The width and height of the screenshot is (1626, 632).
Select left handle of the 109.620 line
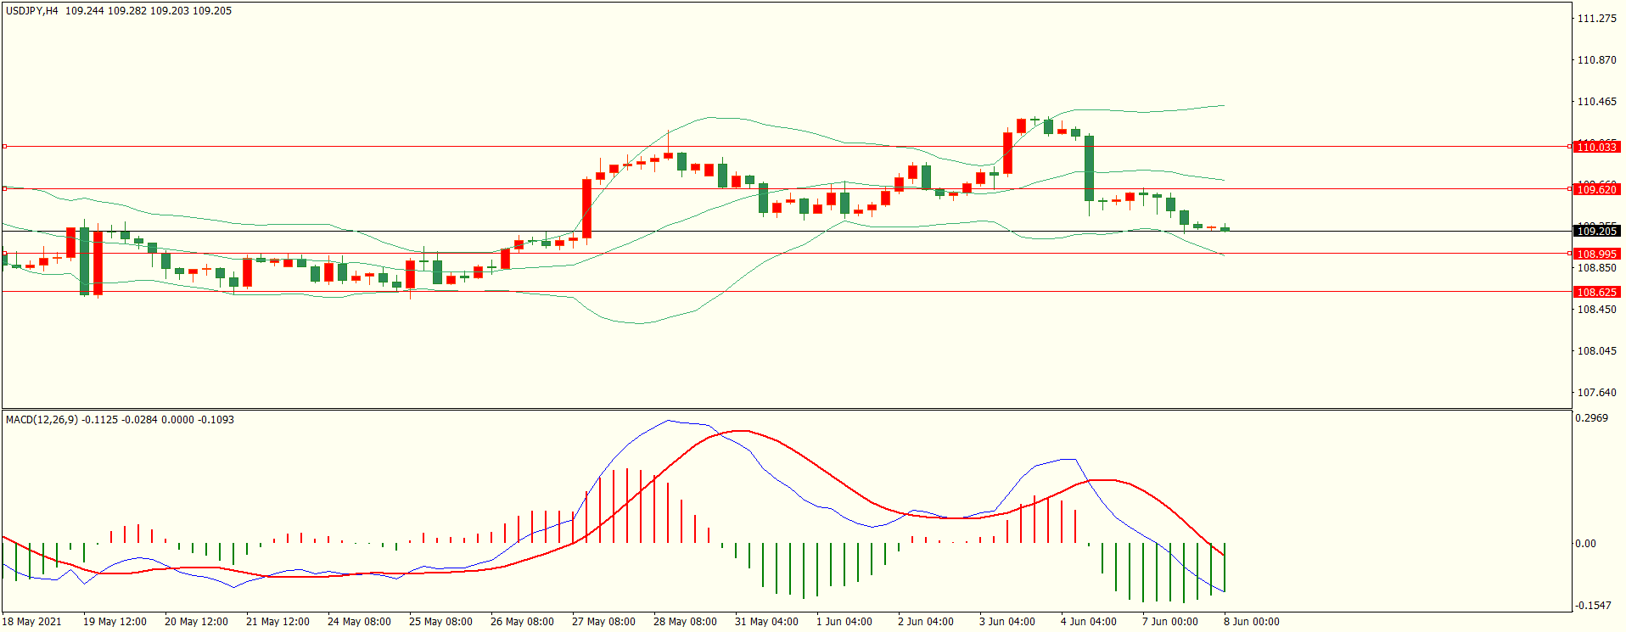[4, 188]
